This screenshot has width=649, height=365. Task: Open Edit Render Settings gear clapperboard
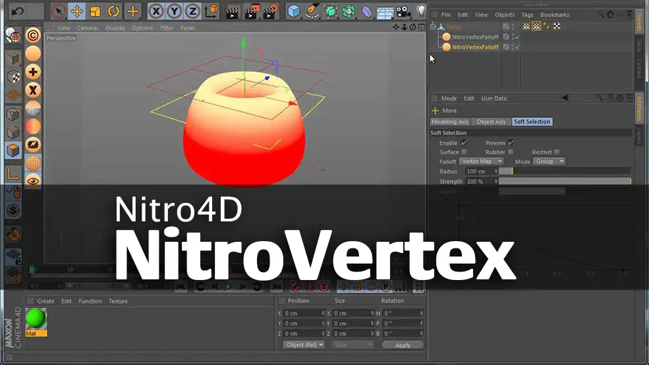pos(270,11)
